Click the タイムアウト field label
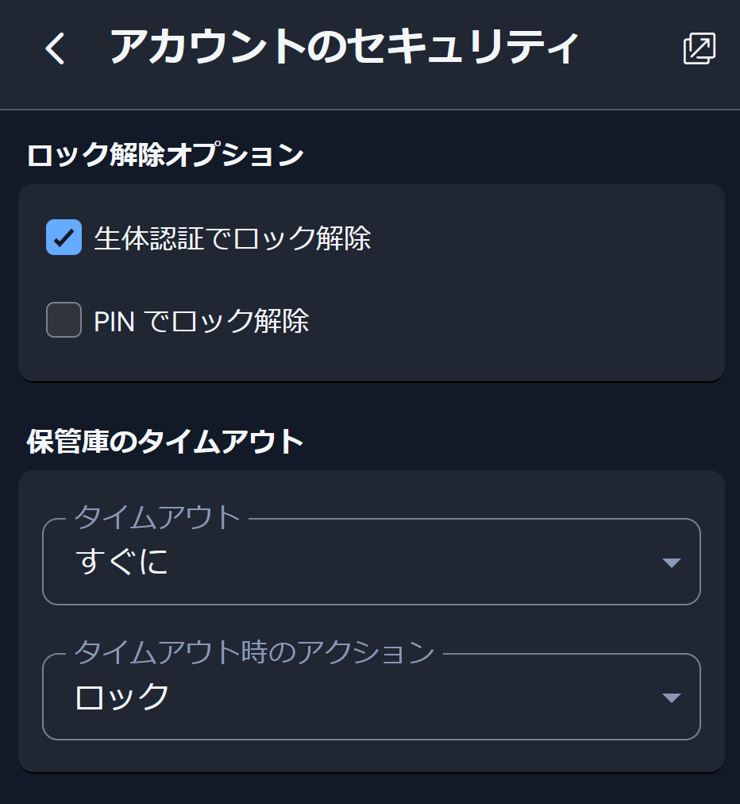Viewport: 740px width, 804px height. pos(157,517)
